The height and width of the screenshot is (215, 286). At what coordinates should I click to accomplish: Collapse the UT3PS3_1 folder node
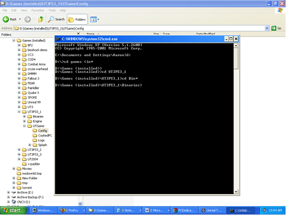click(x=19, y=112)
